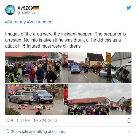Click the like count number 9
The width and height of the screenshot is (137, 137).
coord(12,120)
